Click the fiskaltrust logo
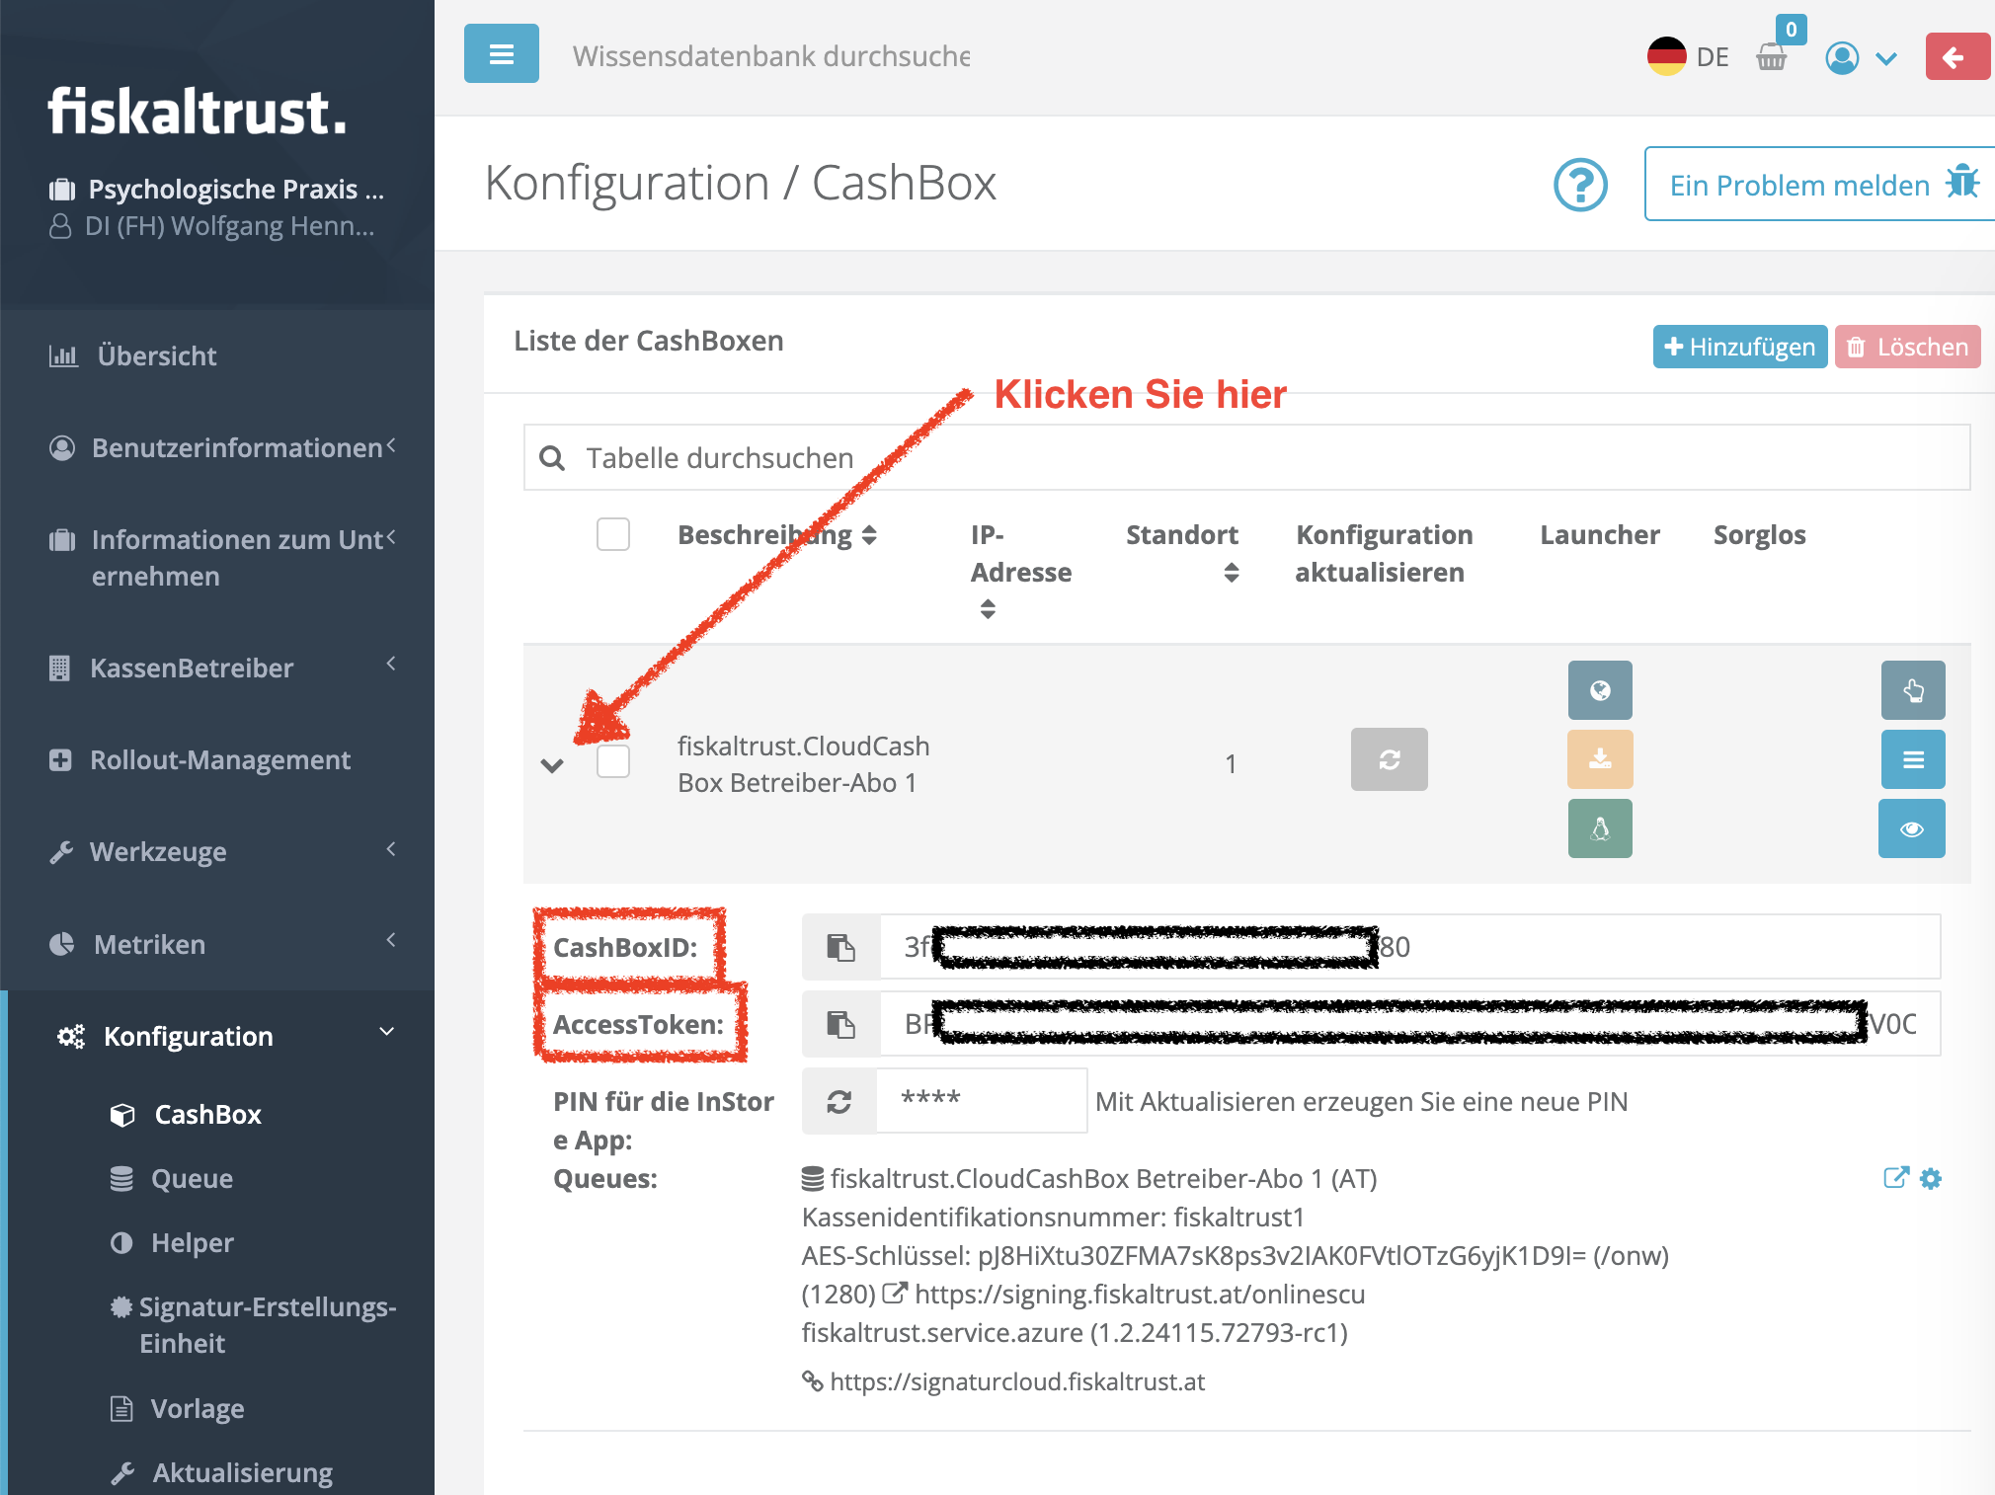This screenshot has height=1495, width=1995. pos(198,111)
